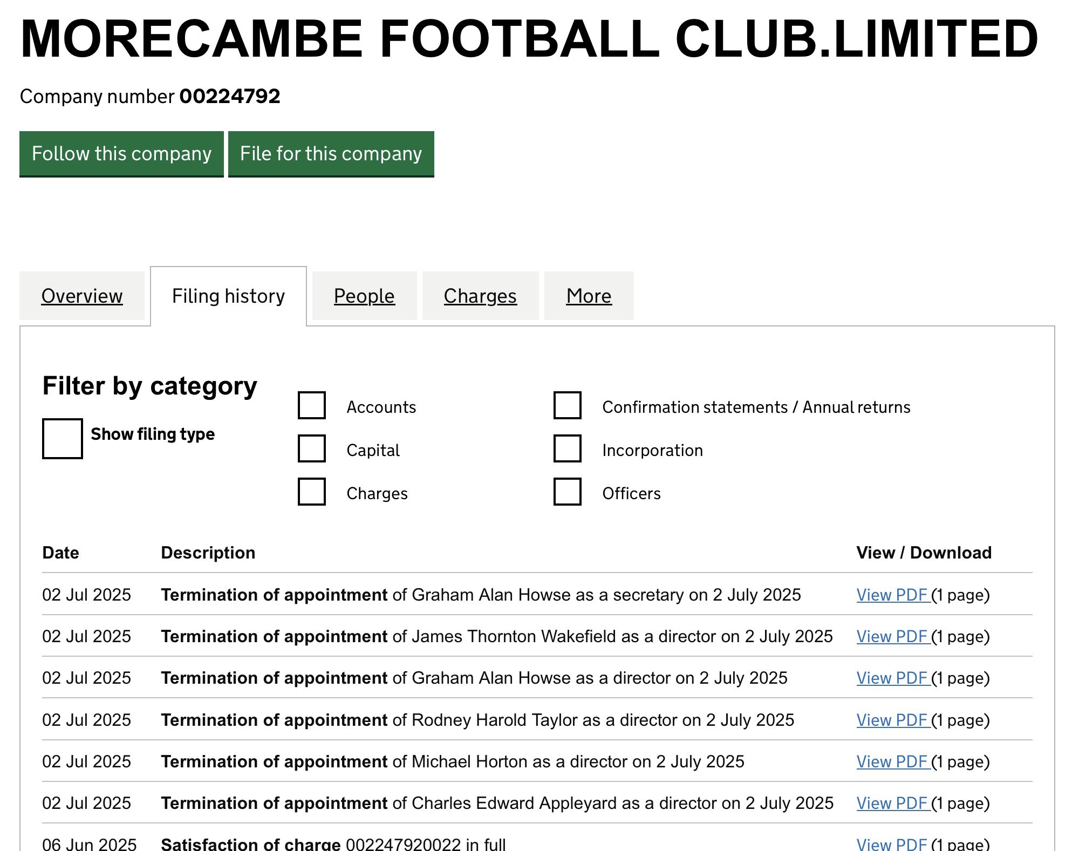Click the Officers filter label

click(x=632, y=493)
